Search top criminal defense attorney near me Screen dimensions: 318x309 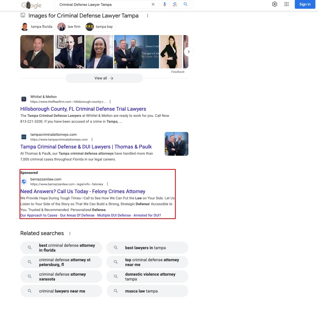[147, 262]
